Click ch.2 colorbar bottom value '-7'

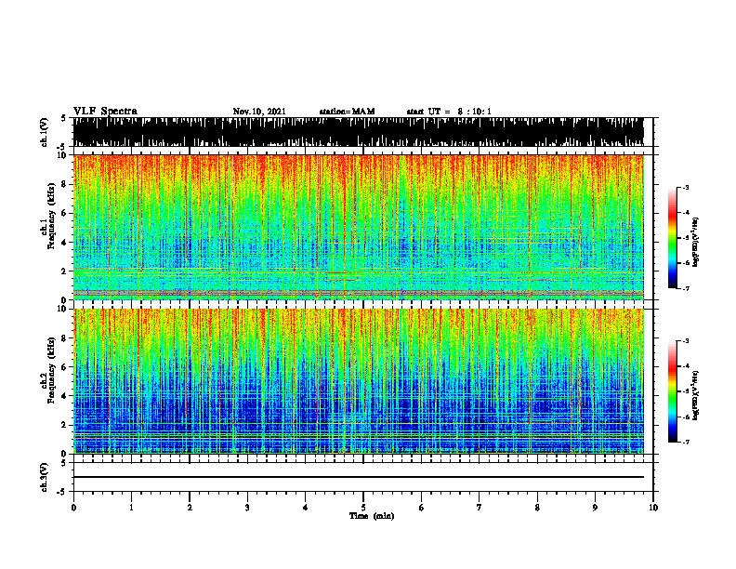point(686,442)
